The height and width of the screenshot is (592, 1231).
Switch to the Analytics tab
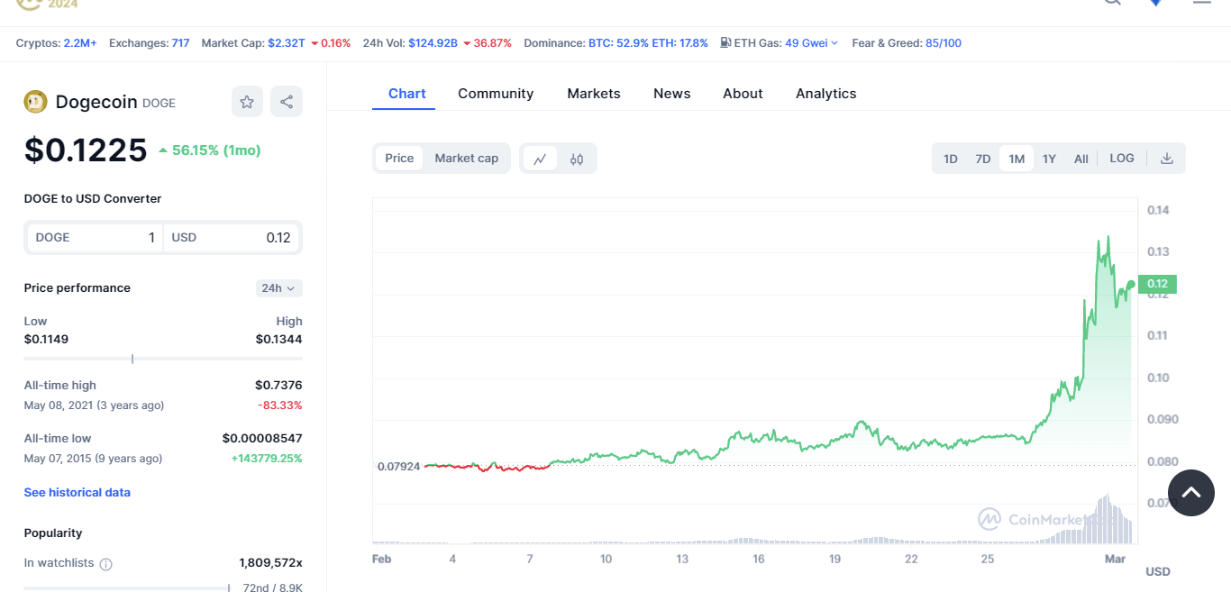[x=826, y=94]
